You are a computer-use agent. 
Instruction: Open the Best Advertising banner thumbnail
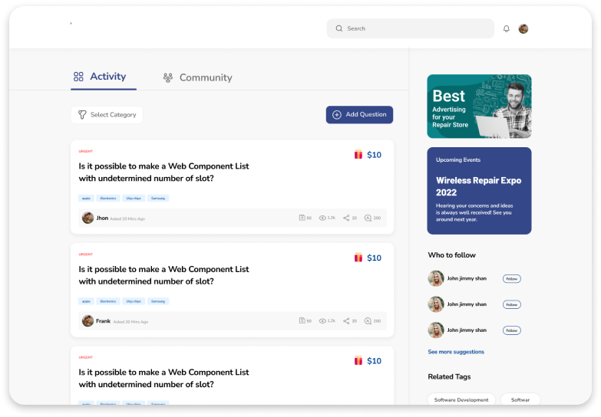tap(479, 107)
